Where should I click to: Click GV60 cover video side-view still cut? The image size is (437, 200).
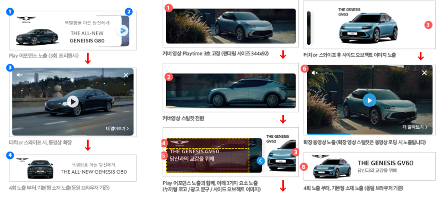click(231, 91)
